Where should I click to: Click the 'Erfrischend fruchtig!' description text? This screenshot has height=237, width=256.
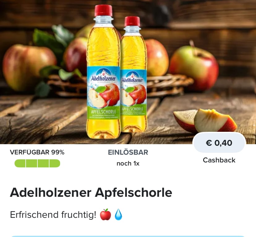pyautogui.click(x=53, y=215)
